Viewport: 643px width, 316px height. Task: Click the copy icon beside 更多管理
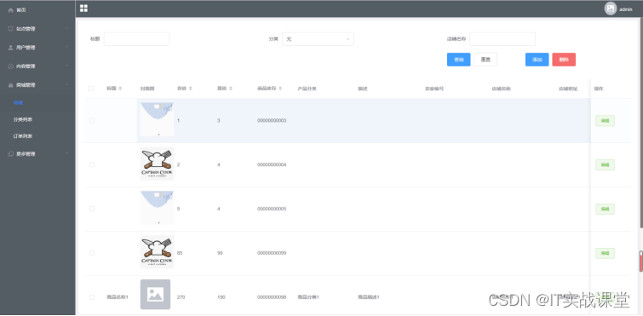pyautogui.click(x=11, y=154)
